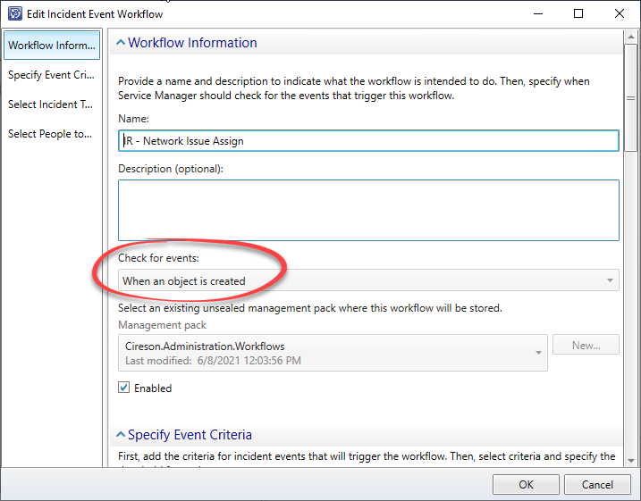Close the Edit Incident Event Workflow dialog

620,13
